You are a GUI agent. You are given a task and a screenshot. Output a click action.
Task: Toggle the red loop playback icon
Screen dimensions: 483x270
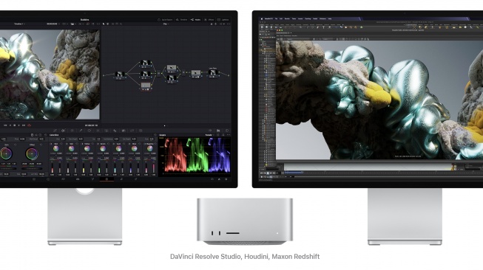coord(30,125)
